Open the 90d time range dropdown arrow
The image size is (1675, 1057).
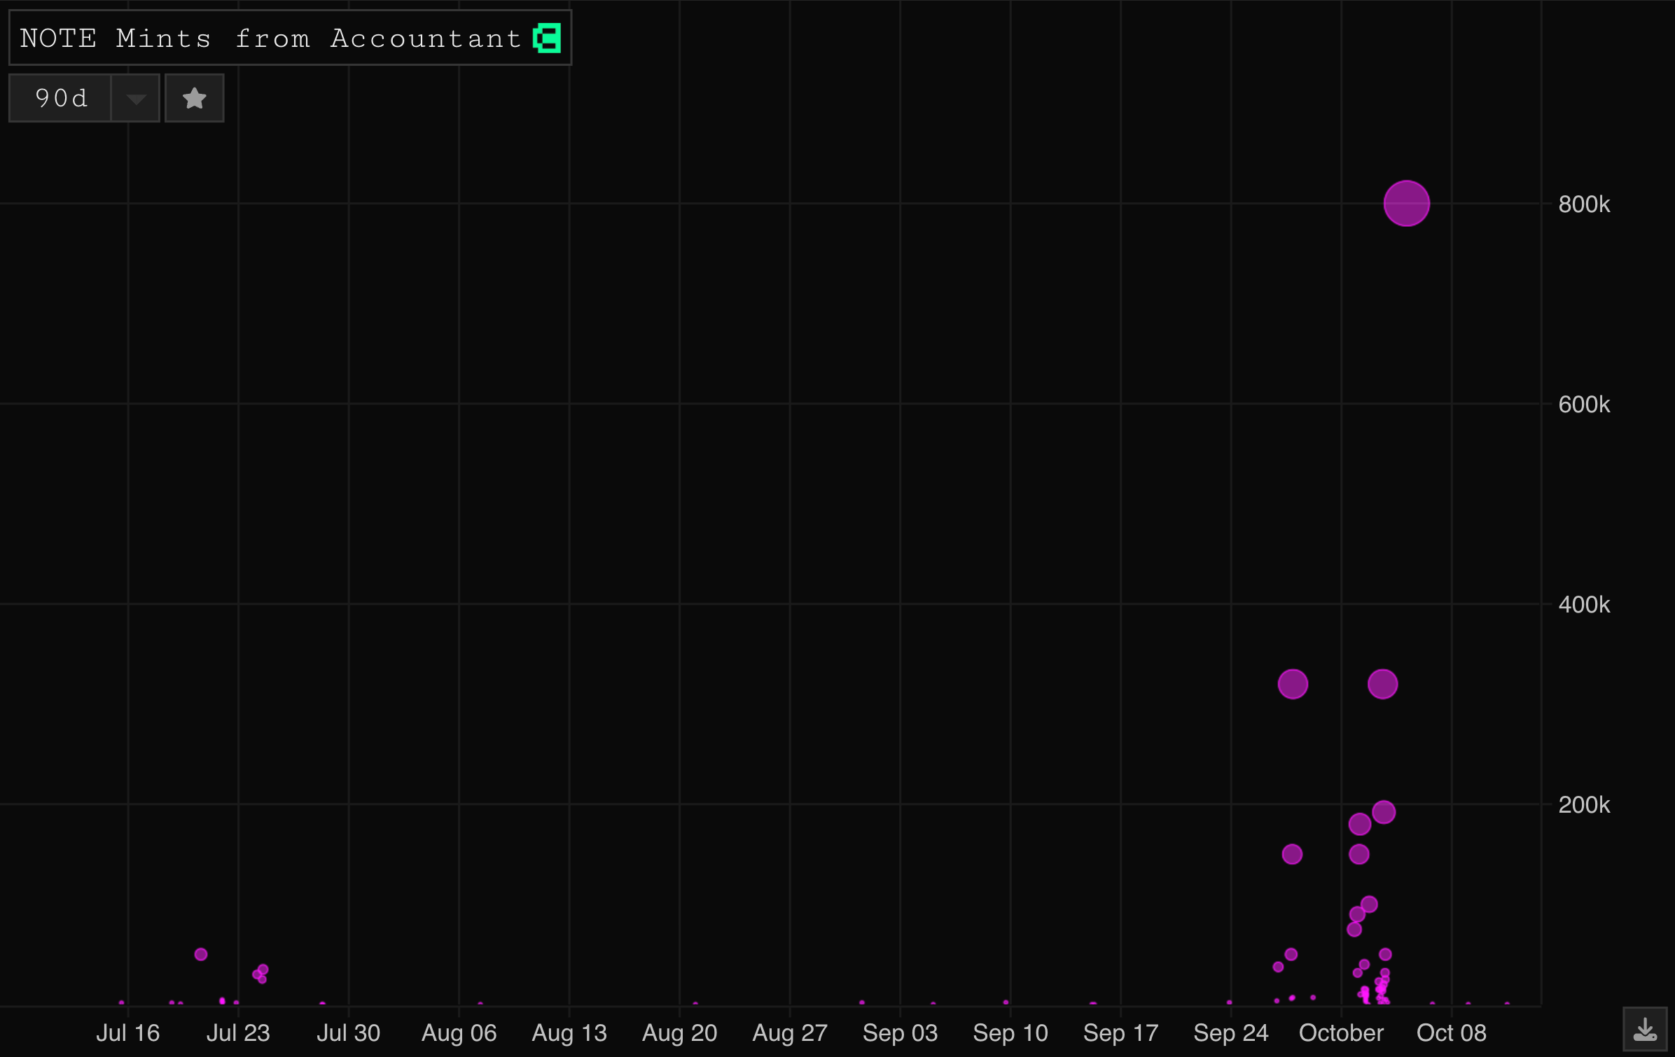click(136, 98)
